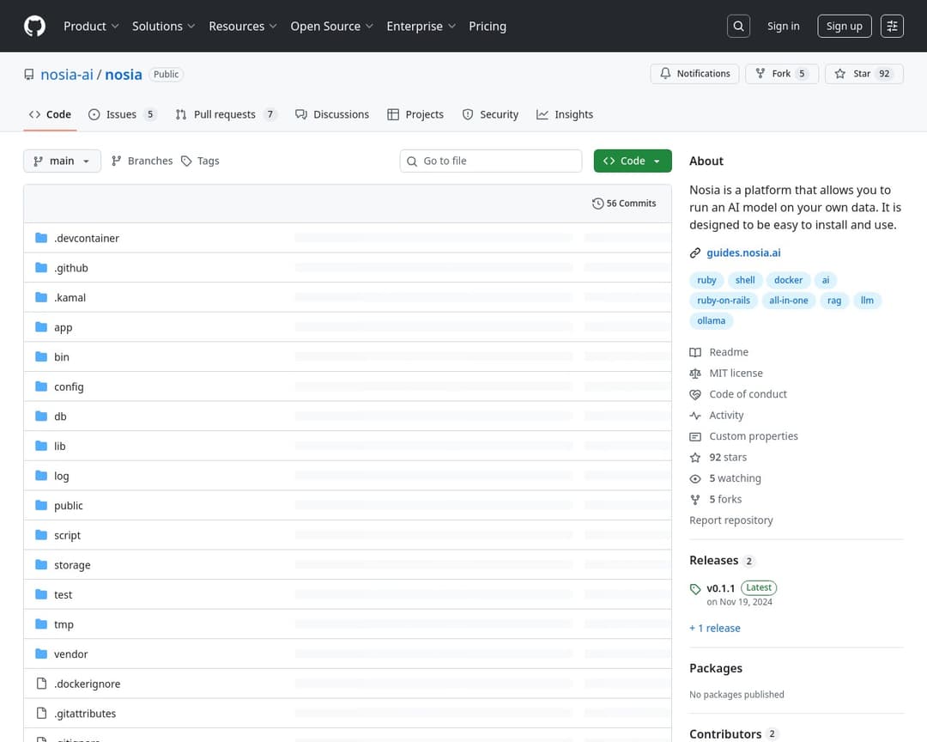The height and width of the screenshot is (742, 927).
Task: Star the nosia repository
Action: click(863, 74)
